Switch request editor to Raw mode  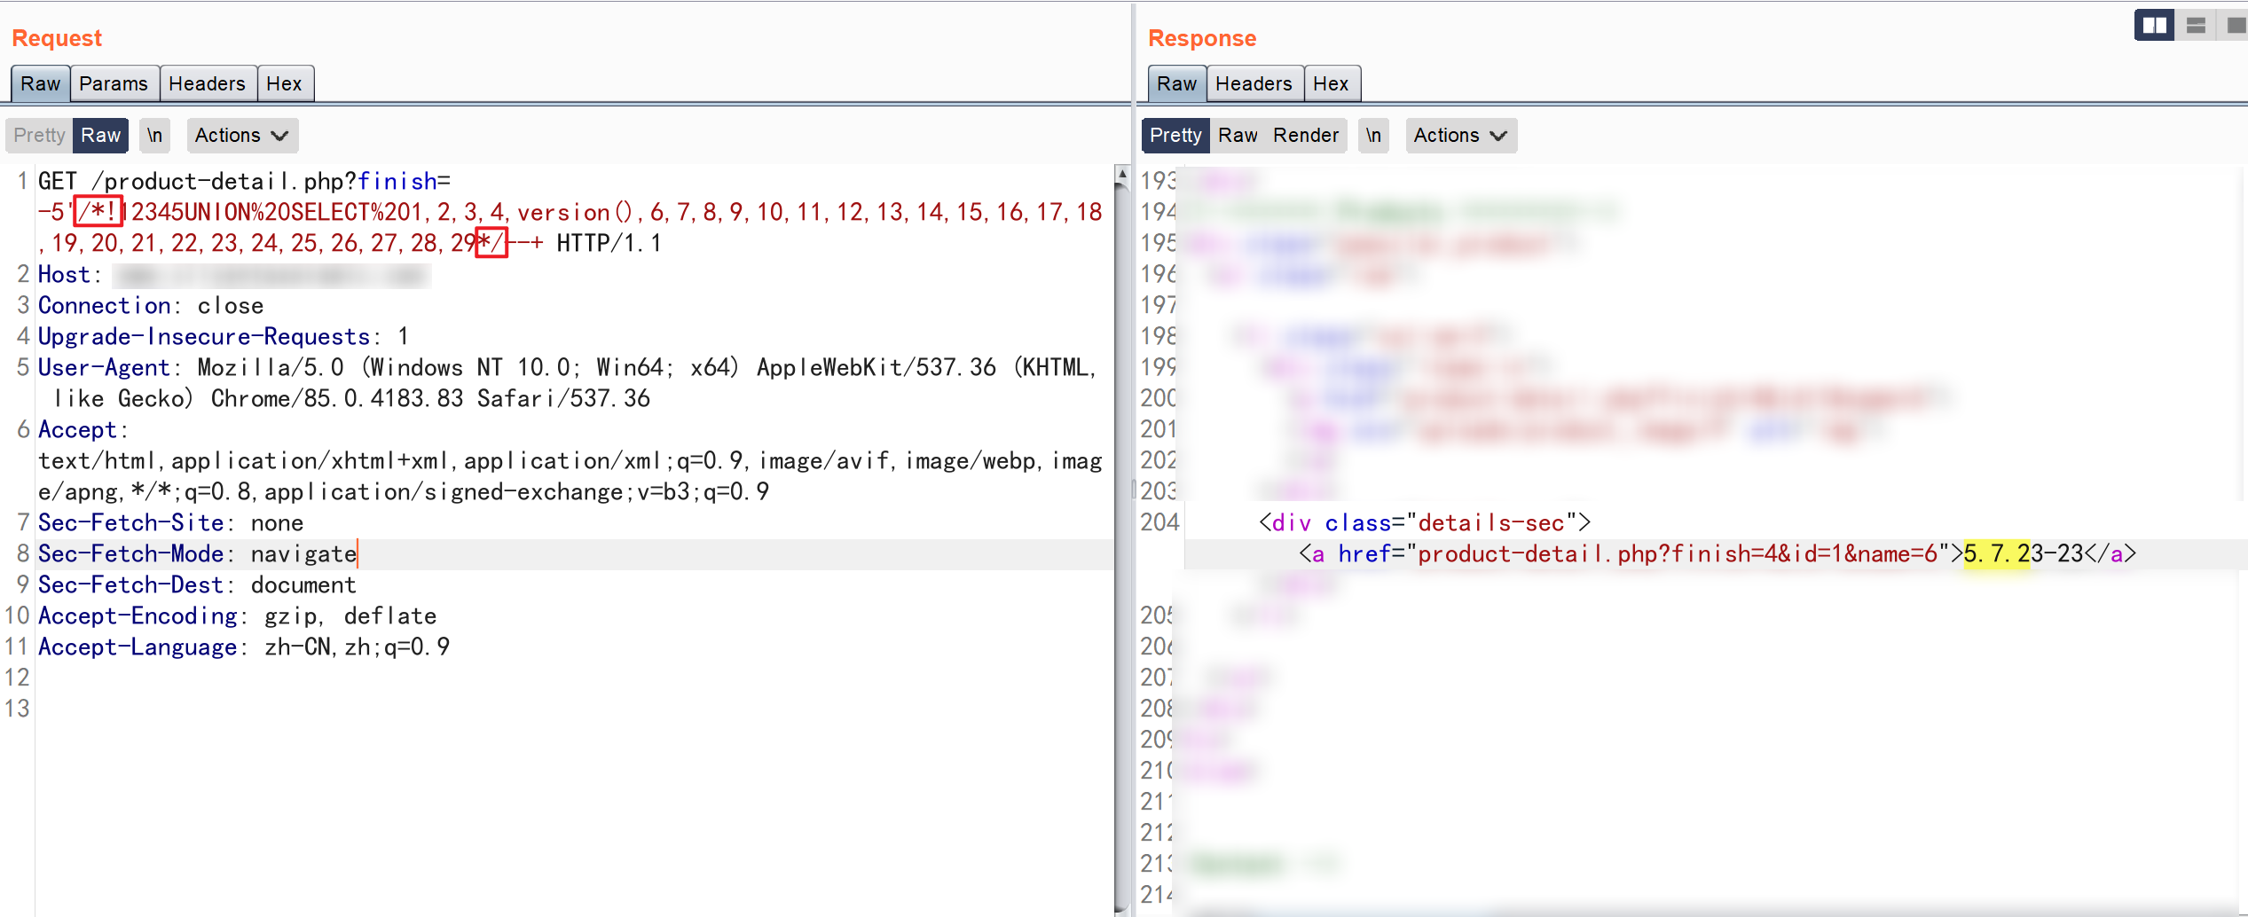click(100, 135)
